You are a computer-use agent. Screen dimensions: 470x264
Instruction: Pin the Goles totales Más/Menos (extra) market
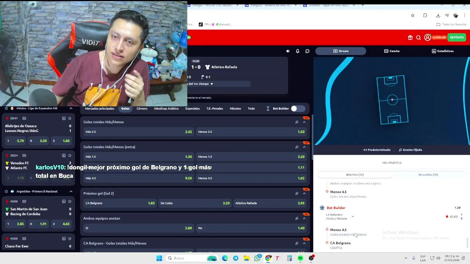point(297,147)
